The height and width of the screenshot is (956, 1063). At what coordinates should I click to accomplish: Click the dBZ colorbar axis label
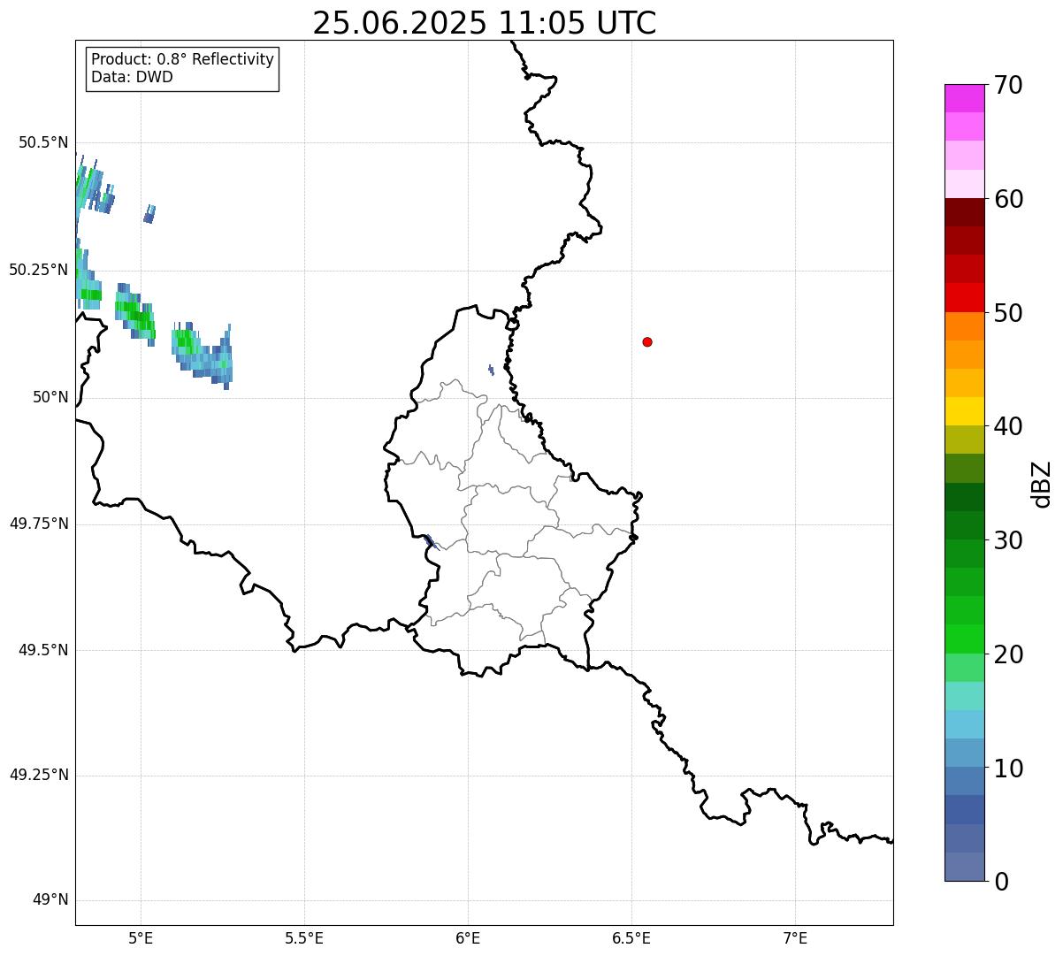coord(1042,484)
